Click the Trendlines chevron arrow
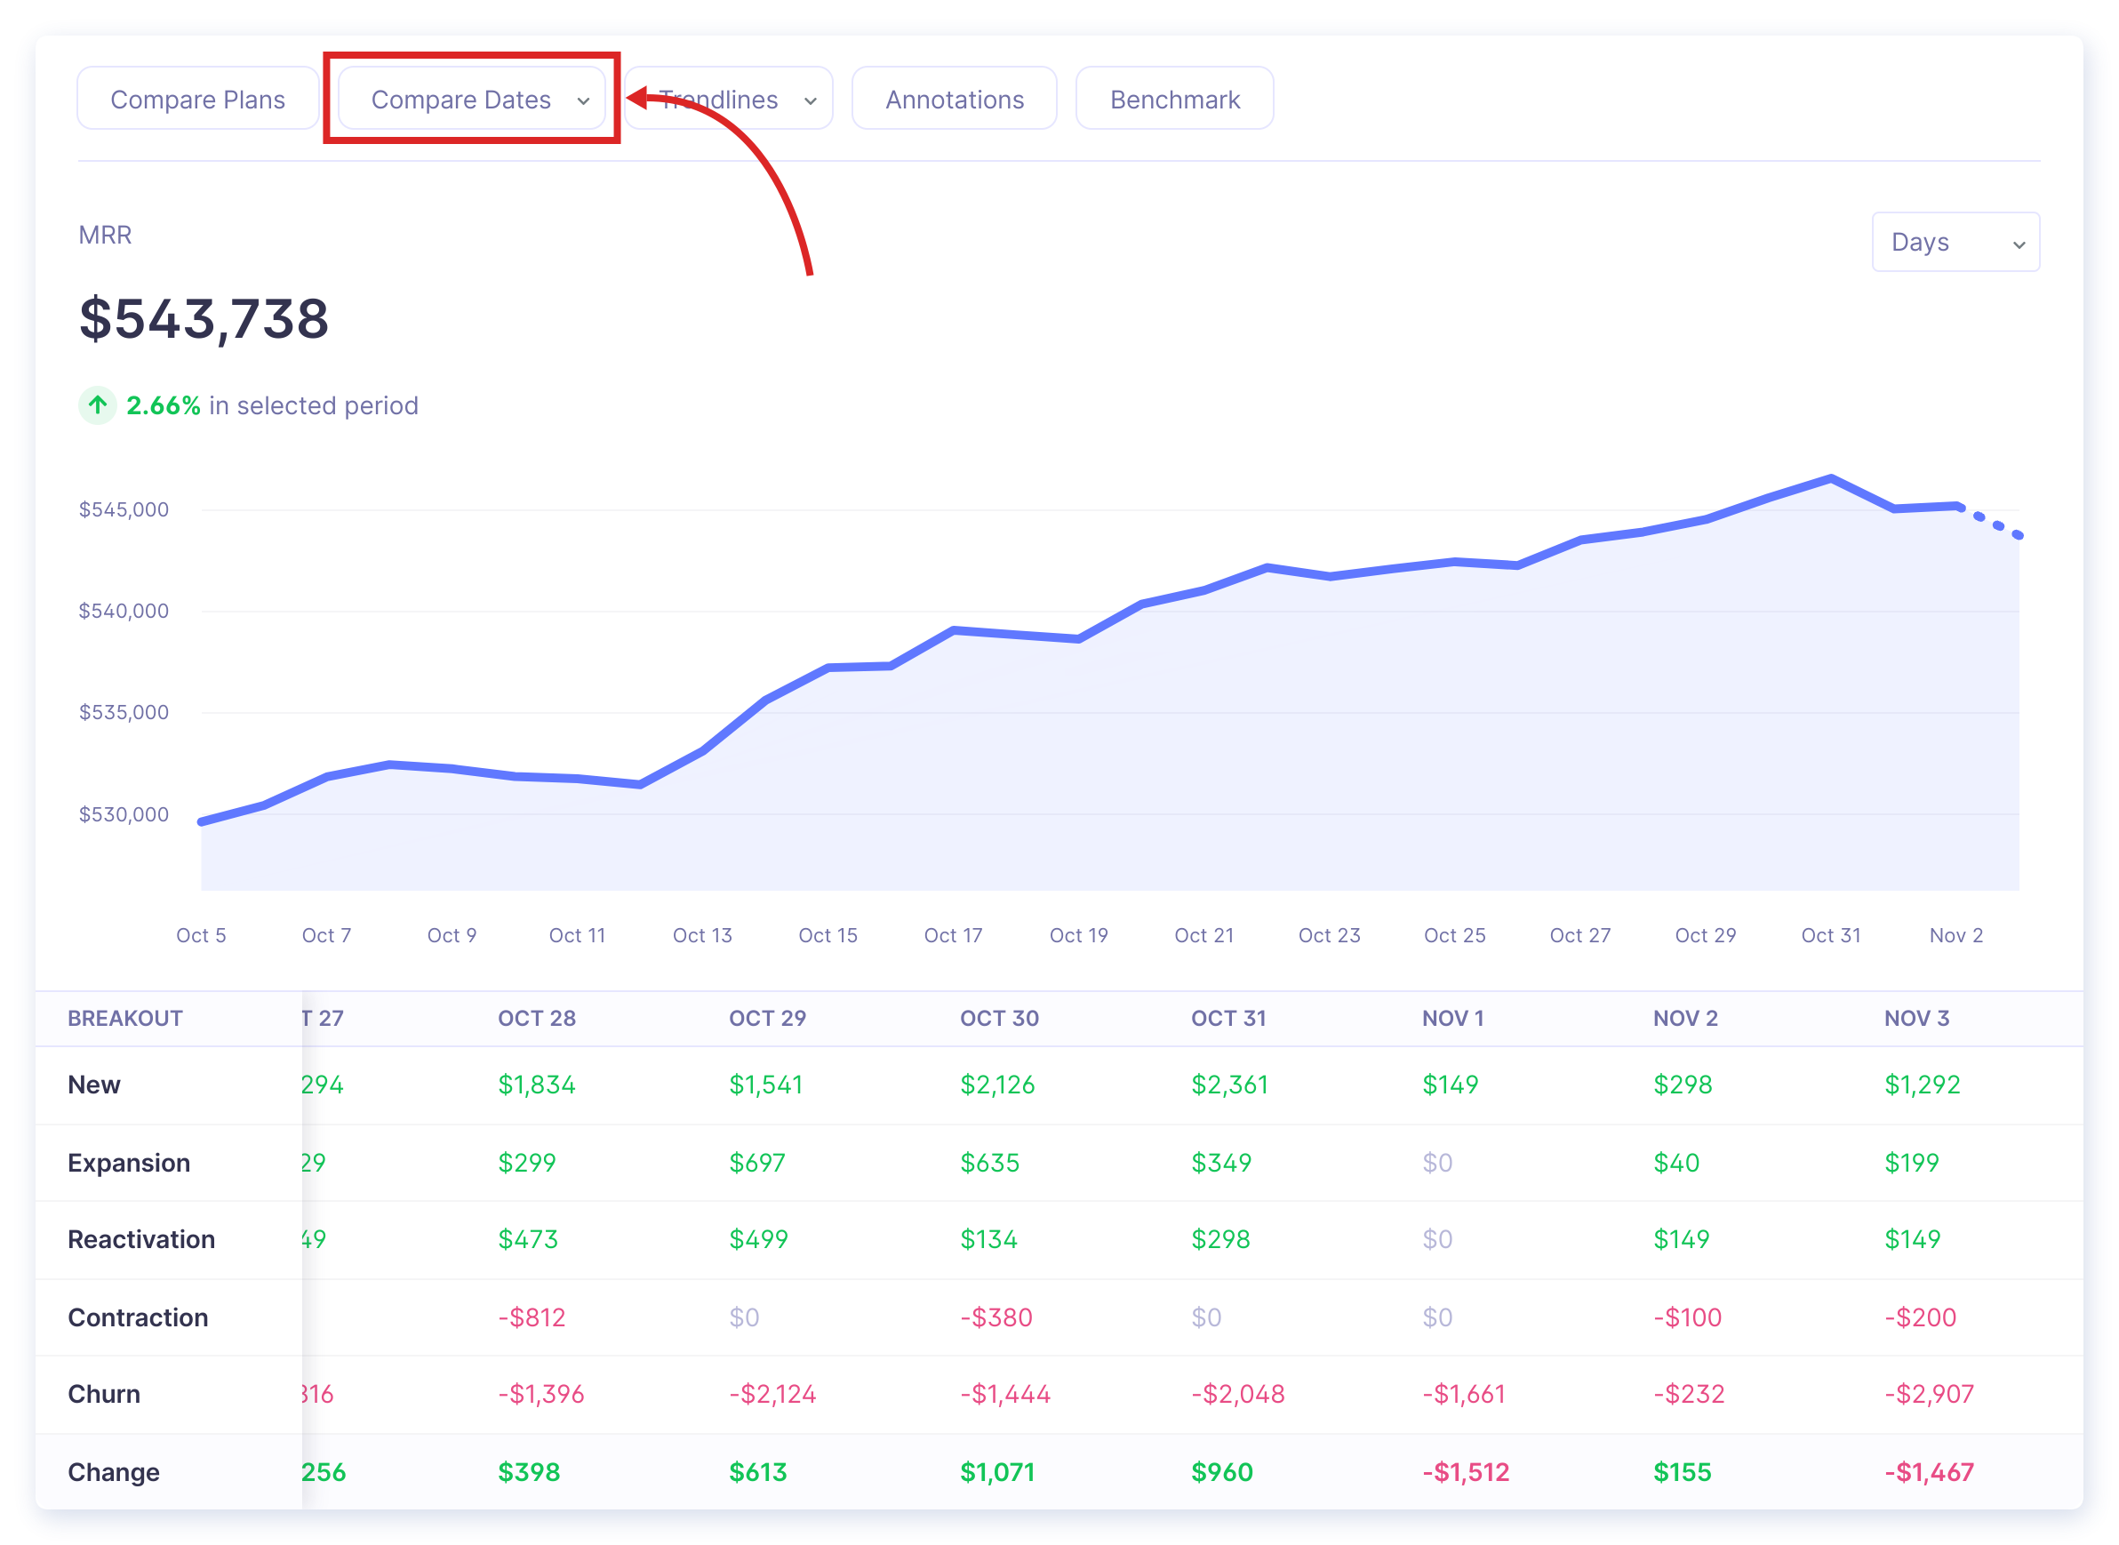This screenshot has width=2119, height=1545. (x=811, y=101)
